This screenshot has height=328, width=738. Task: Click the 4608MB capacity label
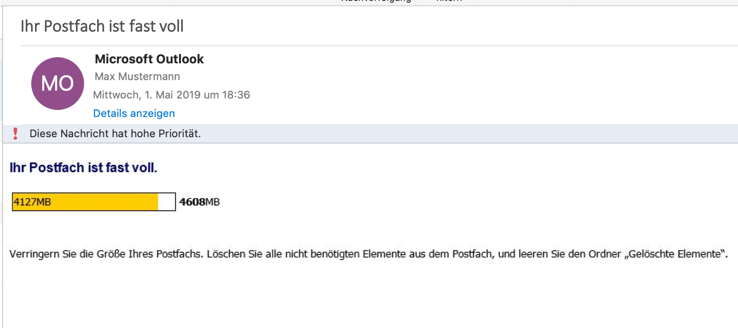(199, 202)
